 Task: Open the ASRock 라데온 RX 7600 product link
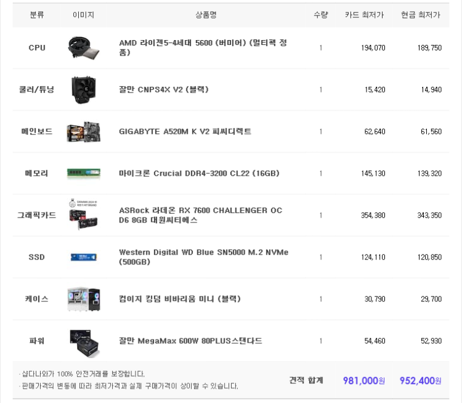200,215
